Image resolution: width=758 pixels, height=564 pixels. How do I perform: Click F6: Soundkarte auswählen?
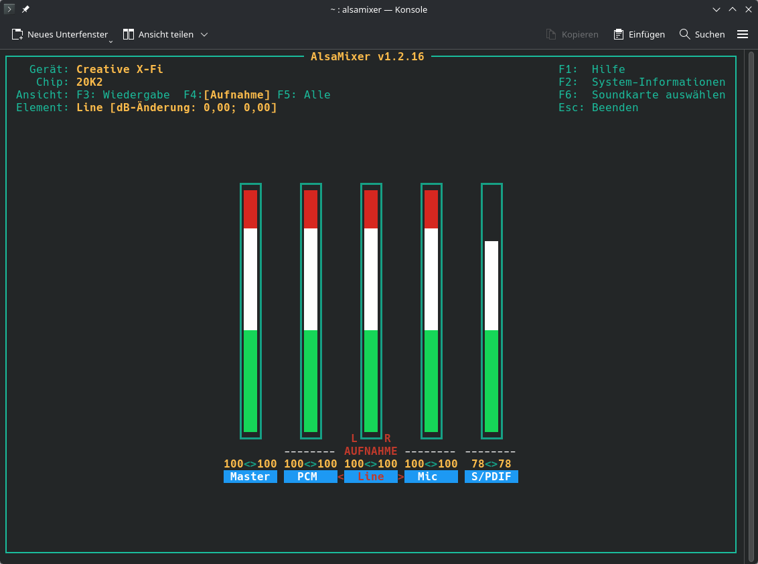tap(642, 95)
